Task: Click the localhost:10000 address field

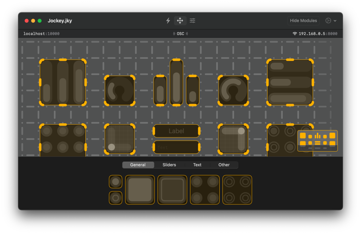Action: click(x=41, y=34)
